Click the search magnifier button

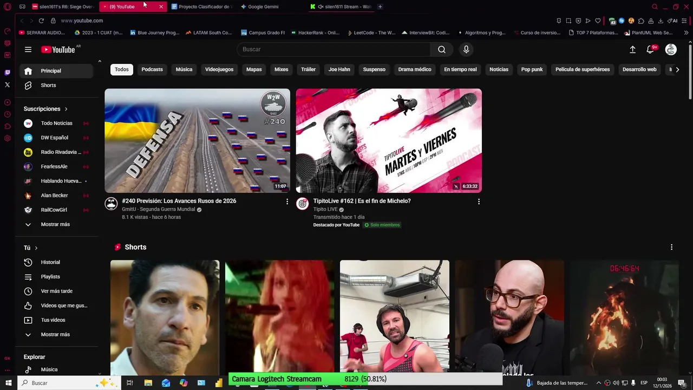pos(442,49)
